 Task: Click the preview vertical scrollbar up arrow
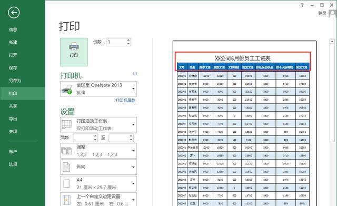tap(332, 41)
